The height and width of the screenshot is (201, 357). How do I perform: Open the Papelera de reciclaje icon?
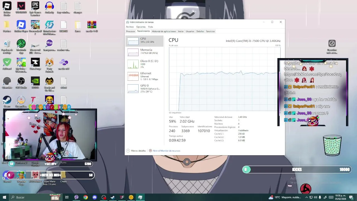(x=7, y=46)
